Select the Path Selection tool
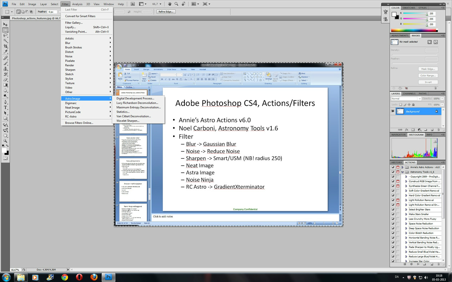Viewport: 452px width, 282px height. coord(5,113)
